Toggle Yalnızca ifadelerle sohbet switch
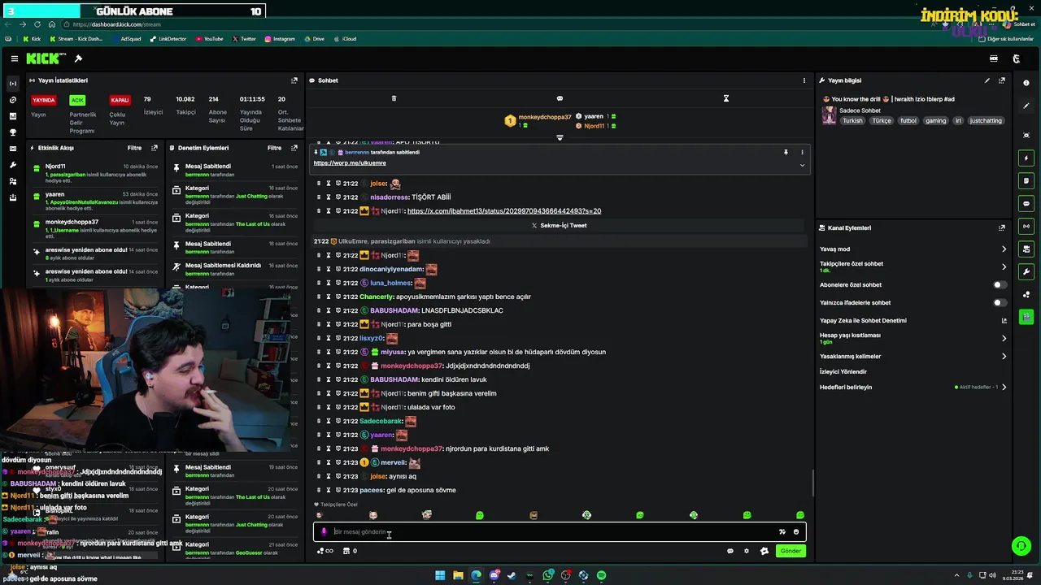Viewport: 1041px width, 585px height. tap(1000, 303)
